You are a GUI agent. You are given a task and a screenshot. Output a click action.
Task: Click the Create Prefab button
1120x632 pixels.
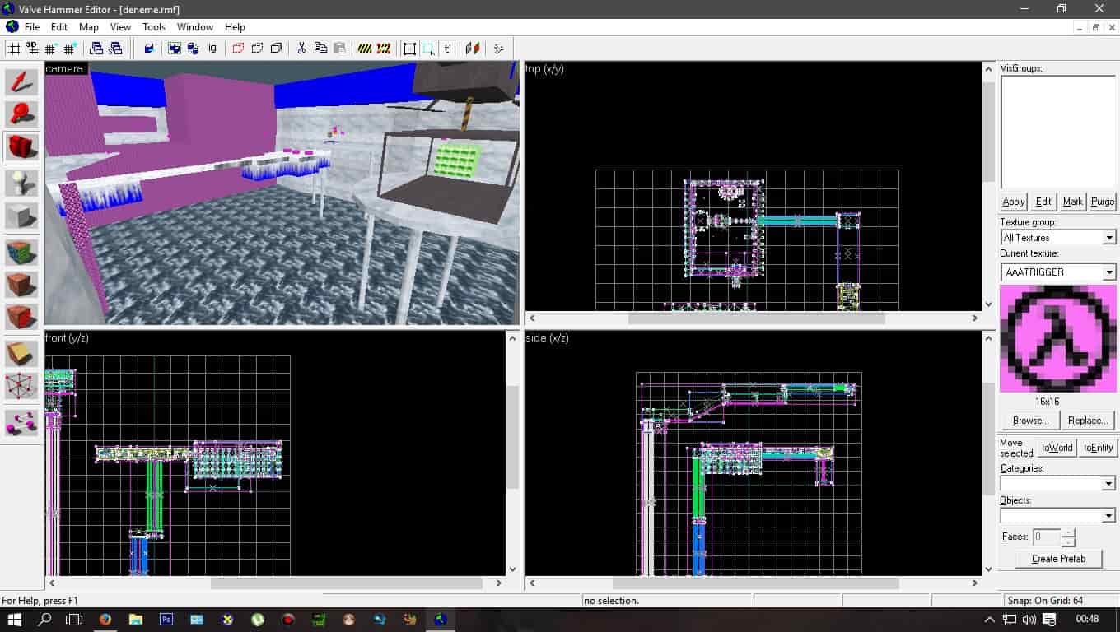click(1058, 559)
